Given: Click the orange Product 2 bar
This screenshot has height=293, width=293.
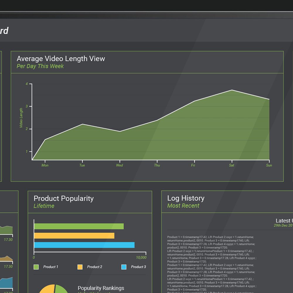Looking at the screenshot, I should point(74,236).
